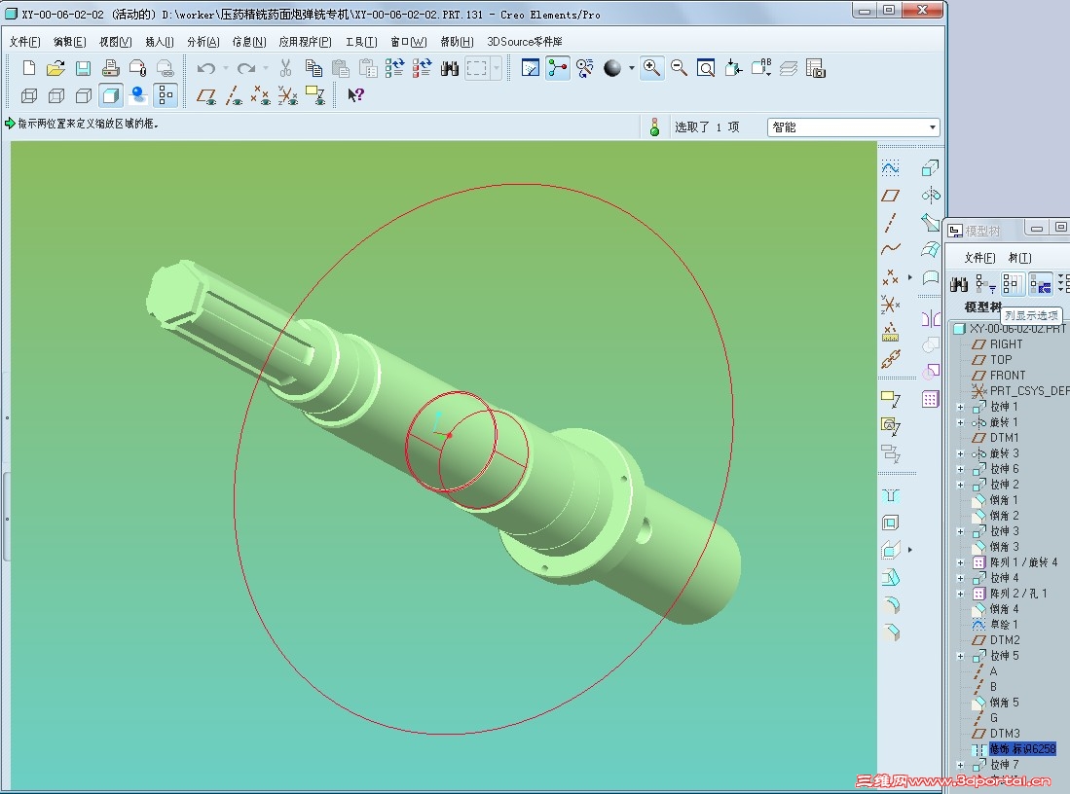
Task: Click the Open file folder icon
Action: (55, 68)
